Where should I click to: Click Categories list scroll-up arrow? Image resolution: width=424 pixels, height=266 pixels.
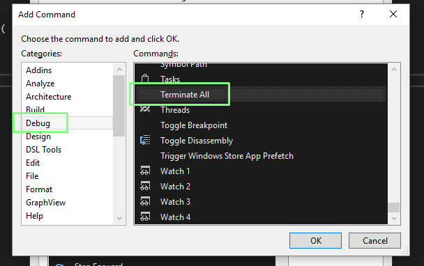(x=119, y=70)
